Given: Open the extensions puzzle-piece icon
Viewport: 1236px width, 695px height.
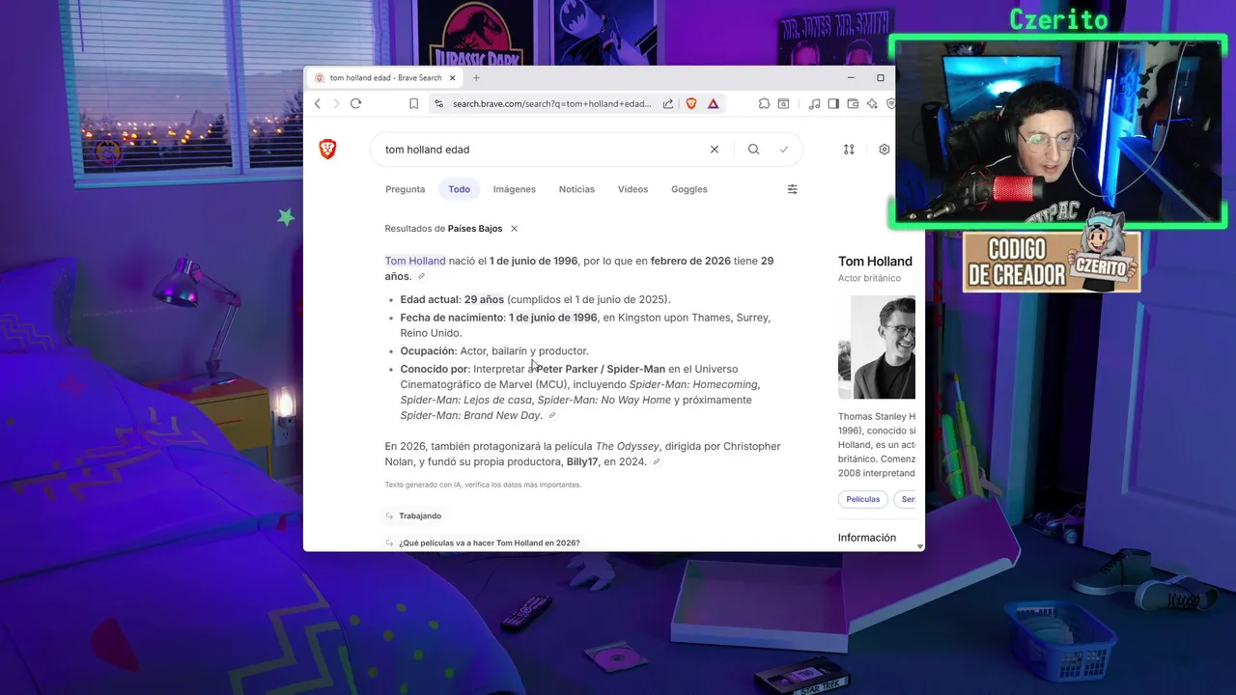Looking at the screenshot, I should point(764,103).
